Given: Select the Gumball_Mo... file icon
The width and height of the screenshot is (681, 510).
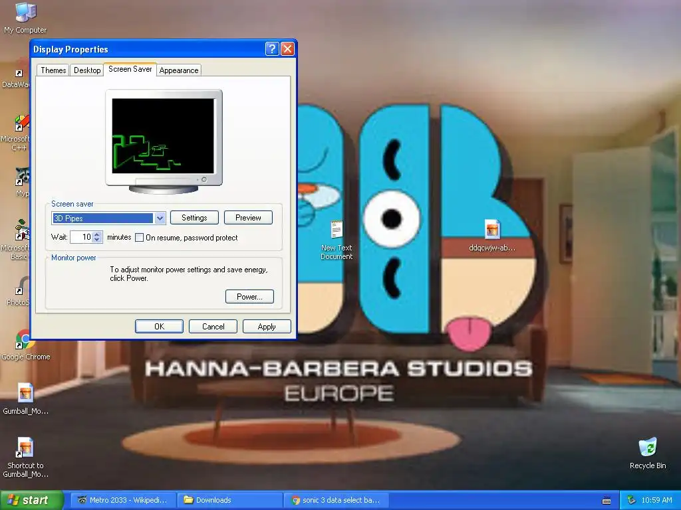Looking at the screenshot, I should 25,399.
